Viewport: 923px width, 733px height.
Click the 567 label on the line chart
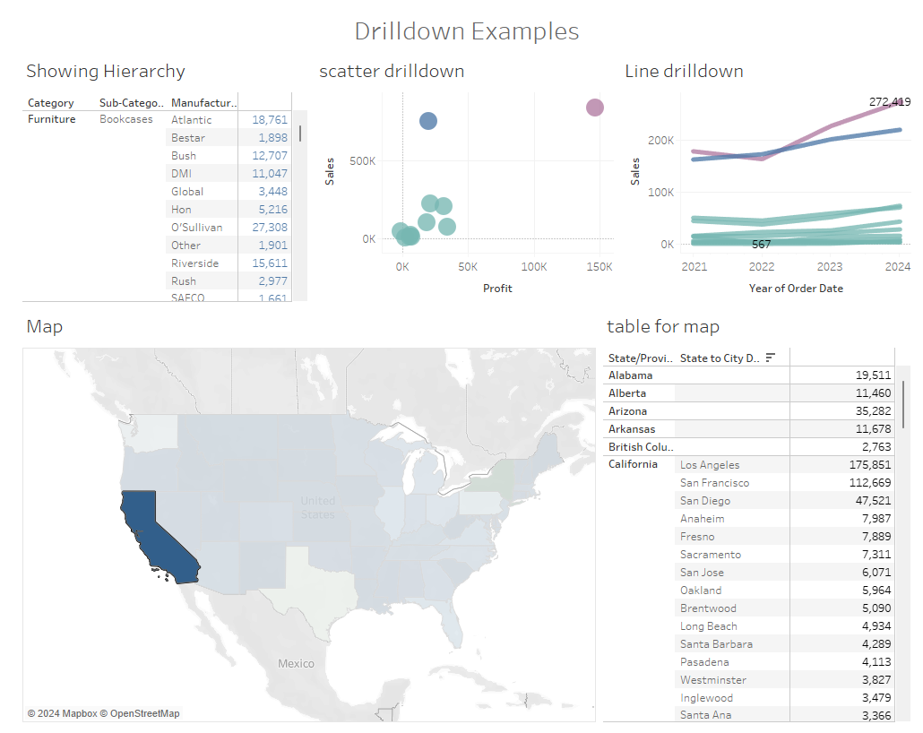click(x=761, y=244)
